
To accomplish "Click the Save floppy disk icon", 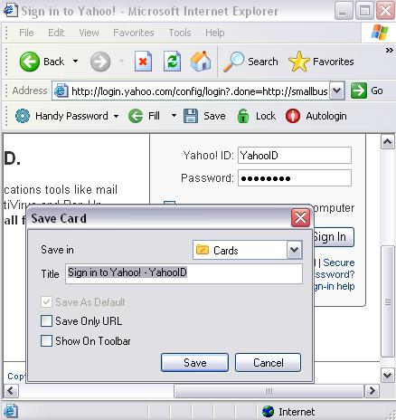I will coord(191,116).
